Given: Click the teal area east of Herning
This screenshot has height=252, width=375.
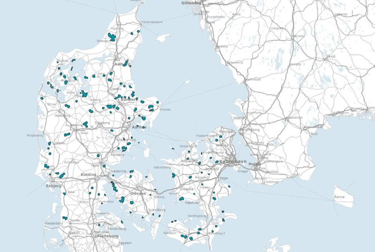Looking at the screenshot, I should 86,124.
